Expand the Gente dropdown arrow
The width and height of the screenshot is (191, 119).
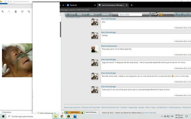(x=96, y=15)
